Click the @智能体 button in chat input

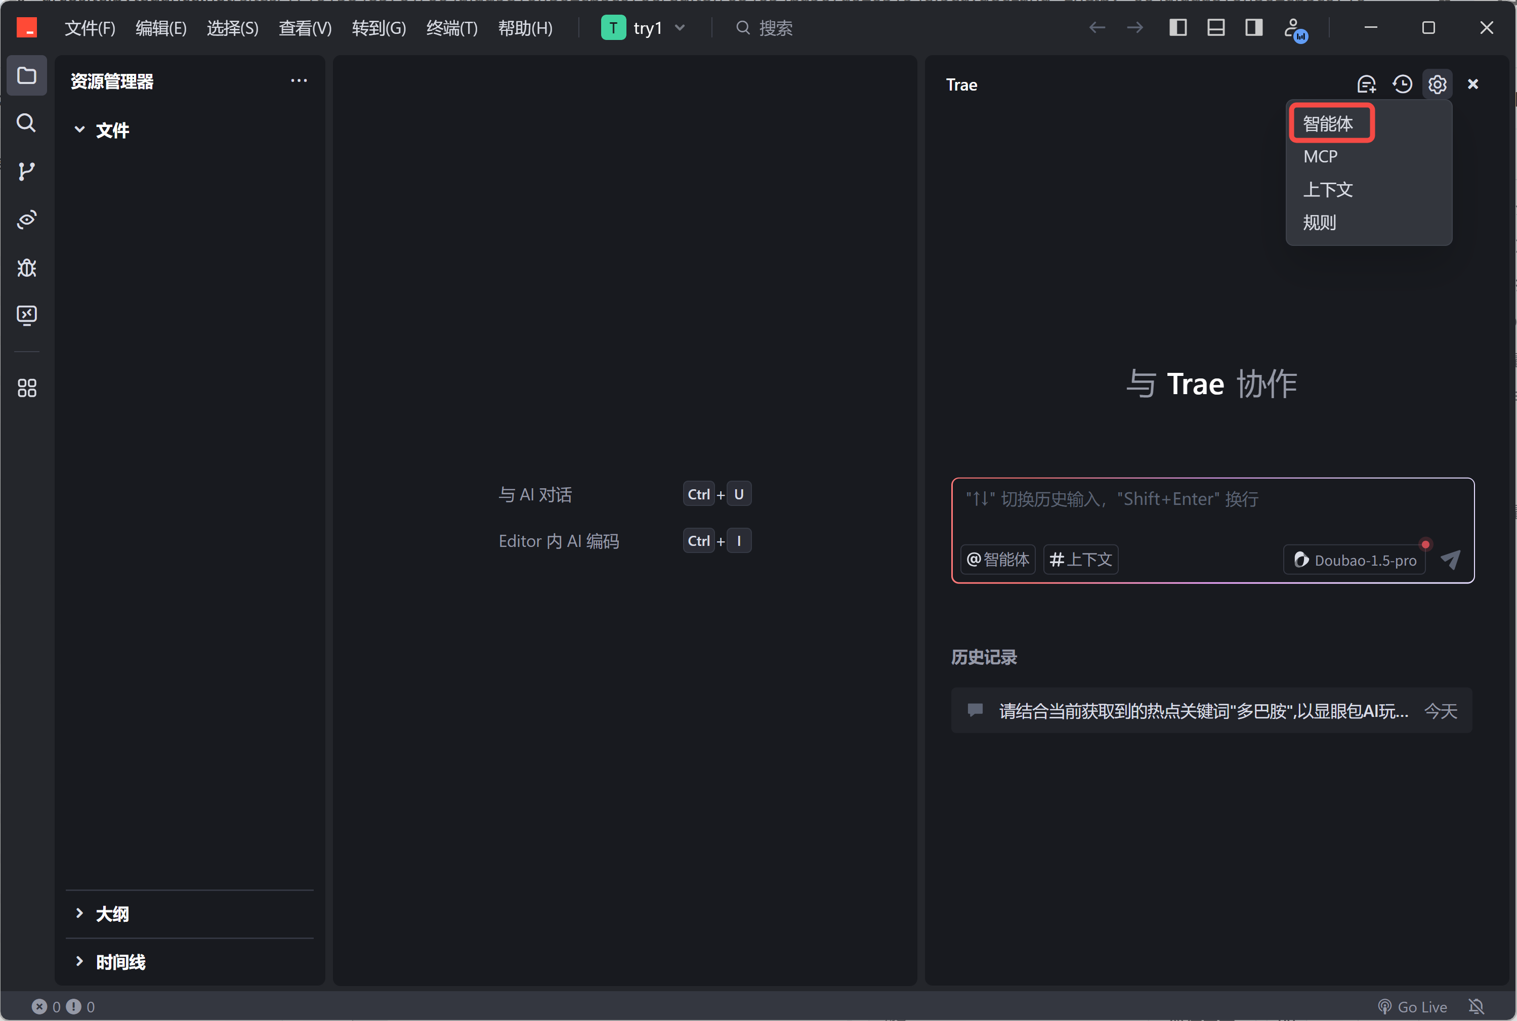pyautogui.click(x=997, y=560)
